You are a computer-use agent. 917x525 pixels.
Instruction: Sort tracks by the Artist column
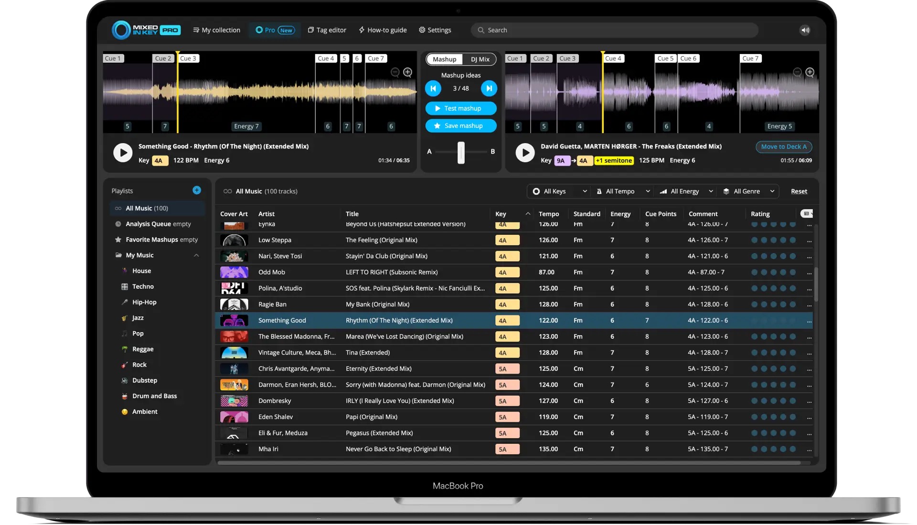[267, 214]
